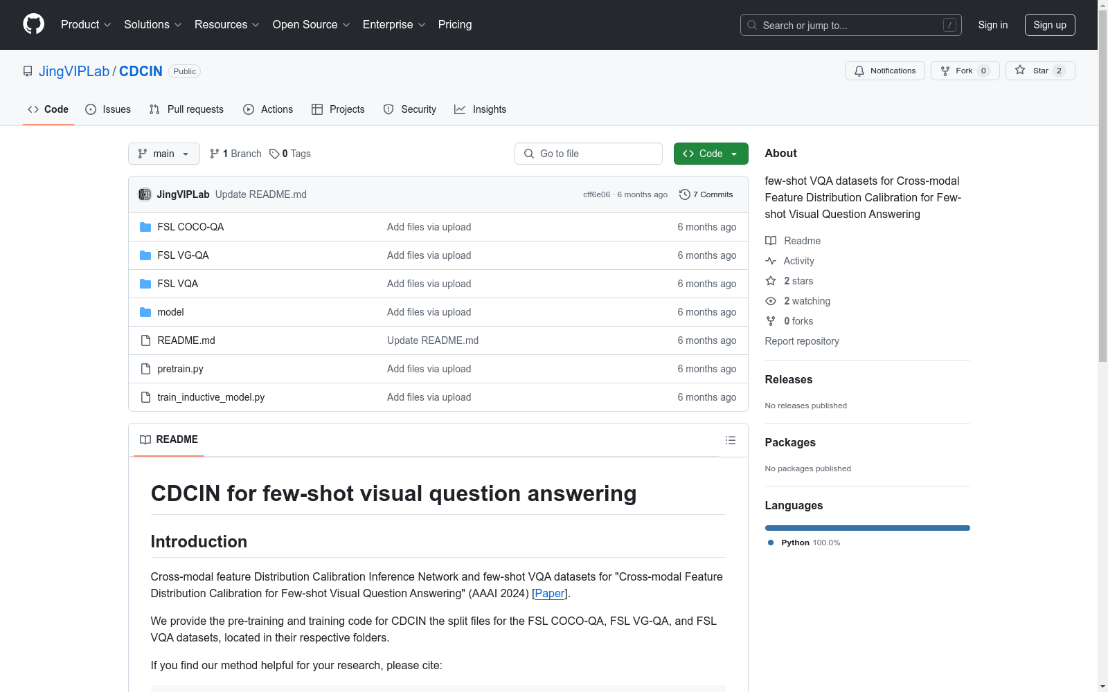This screenshot has height=692, width=1108.
Task: Click Python 100.0% language entry
Action: (804, 543)
